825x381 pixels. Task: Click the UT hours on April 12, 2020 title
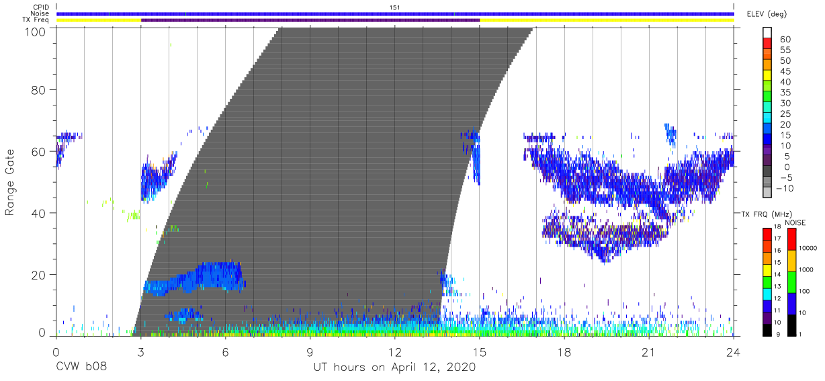[394, 368]
